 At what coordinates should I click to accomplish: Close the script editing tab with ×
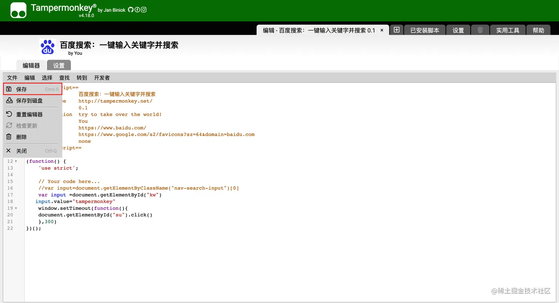tap(382, 30)
